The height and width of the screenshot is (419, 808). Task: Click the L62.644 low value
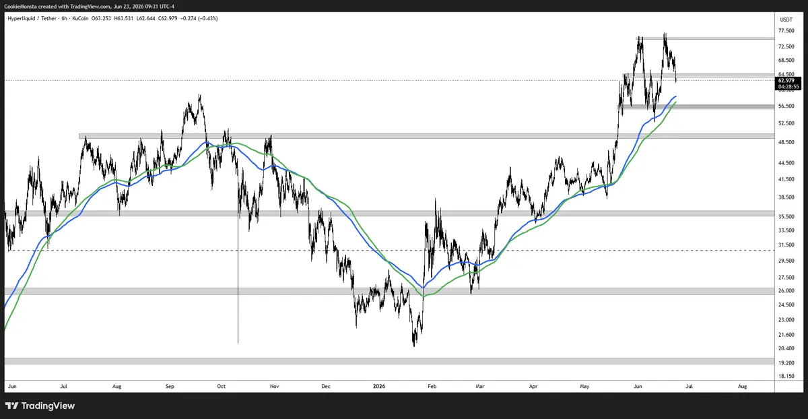coord(146,18)
